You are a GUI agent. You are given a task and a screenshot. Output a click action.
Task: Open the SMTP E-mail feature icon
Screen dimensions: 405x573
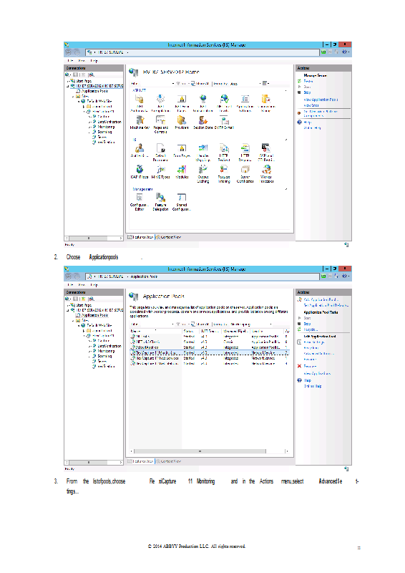(x=224, y=122)
